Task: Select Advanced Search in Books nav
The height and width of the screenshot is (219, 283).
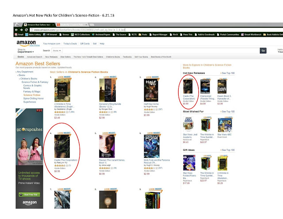Action: point(34,57)
